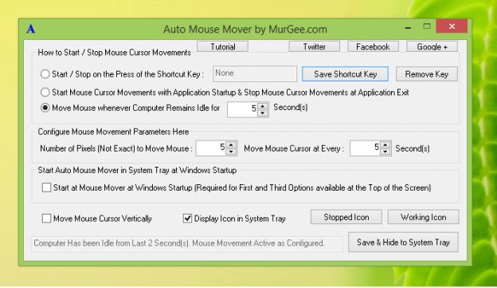
Task: Open the Google + button
Action: coord(432,47)
